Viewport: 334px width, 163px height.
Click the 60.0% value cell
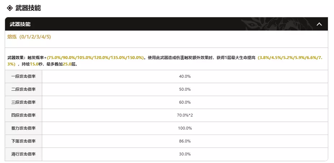point(185,103)
